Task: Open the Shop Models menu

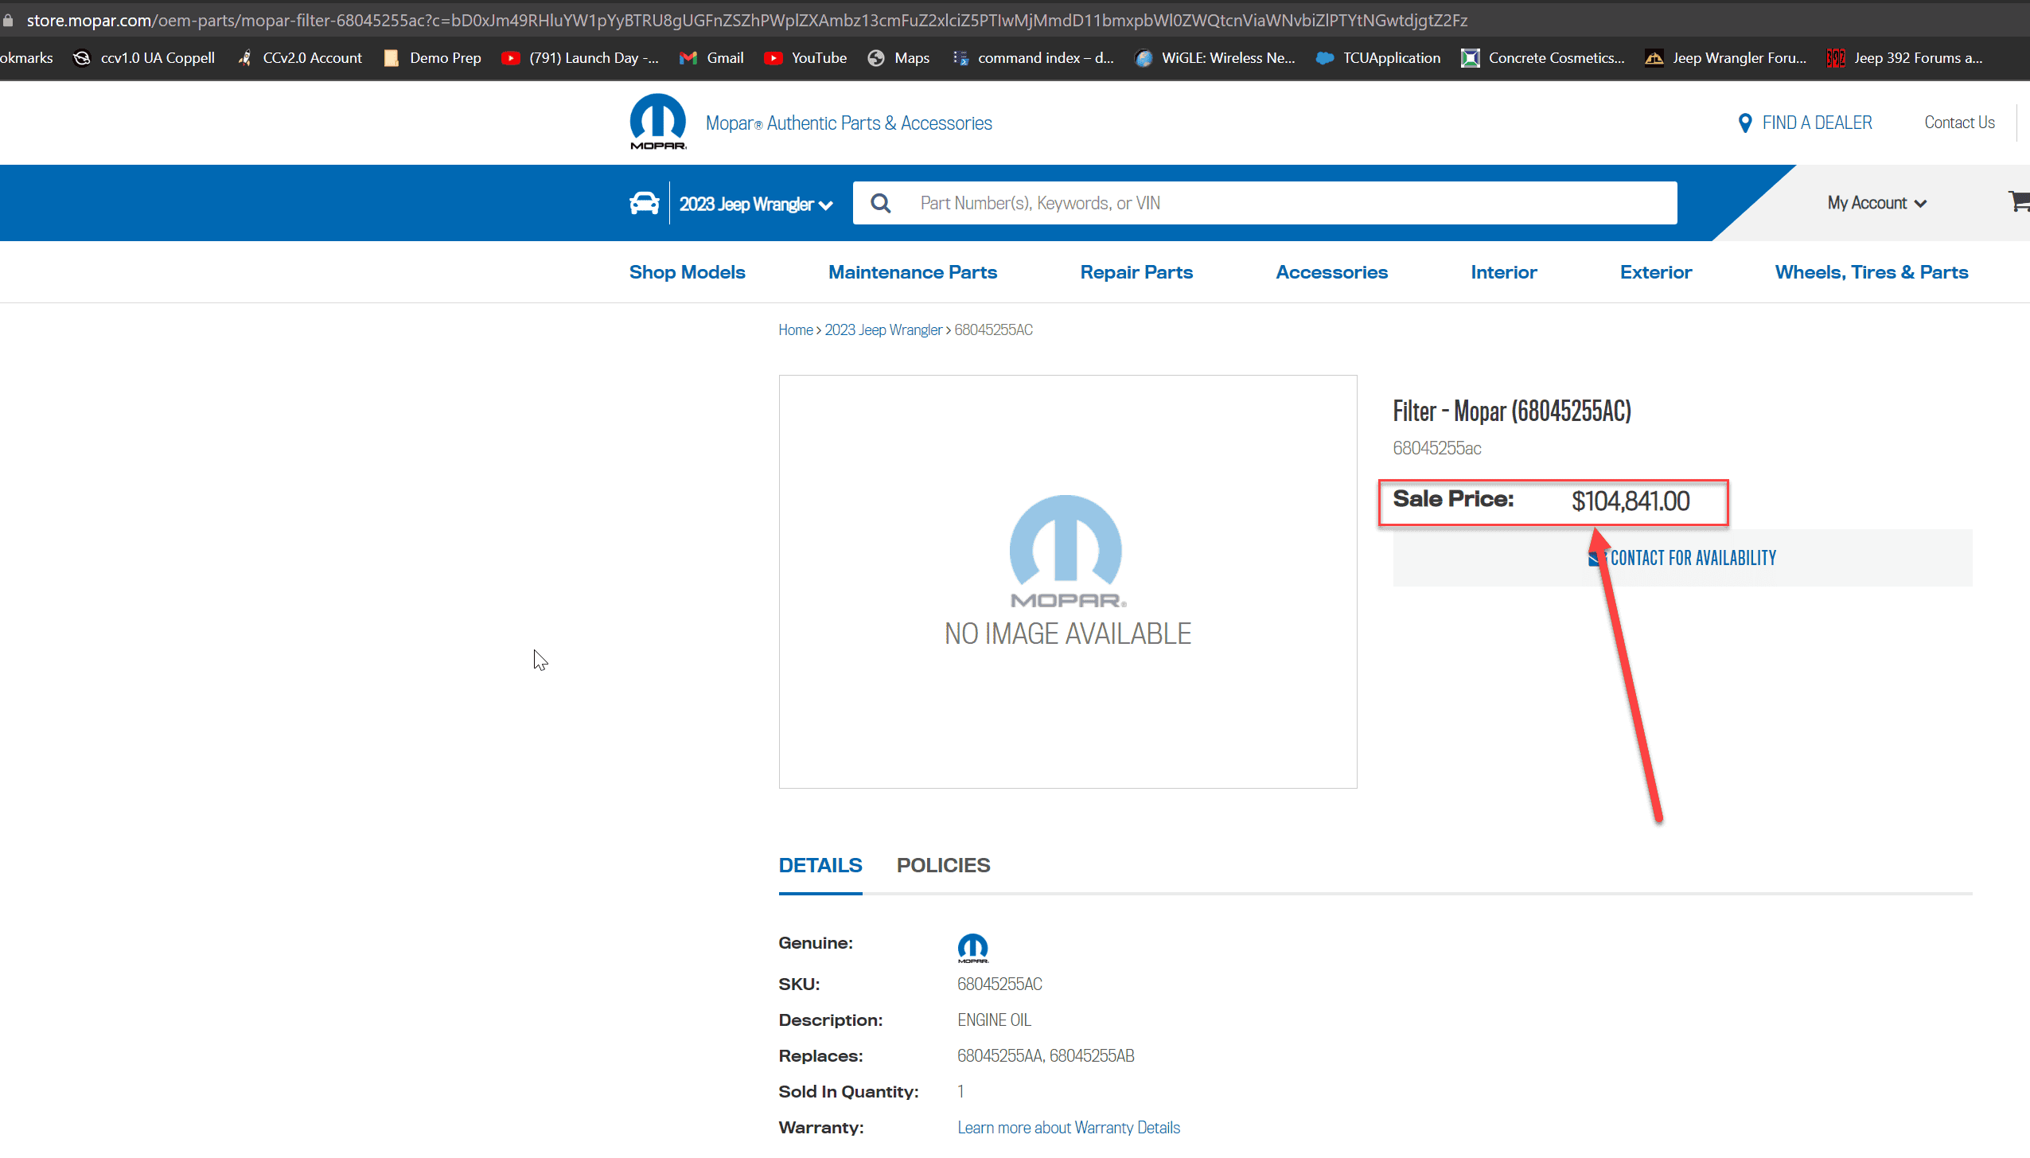Action: click(x=688, y=272)
